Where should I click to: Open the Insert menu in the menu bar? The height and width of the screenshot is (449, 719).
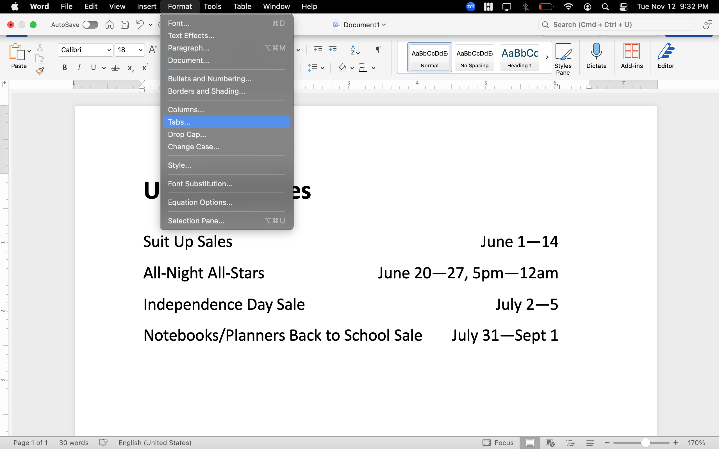(147, 6)
